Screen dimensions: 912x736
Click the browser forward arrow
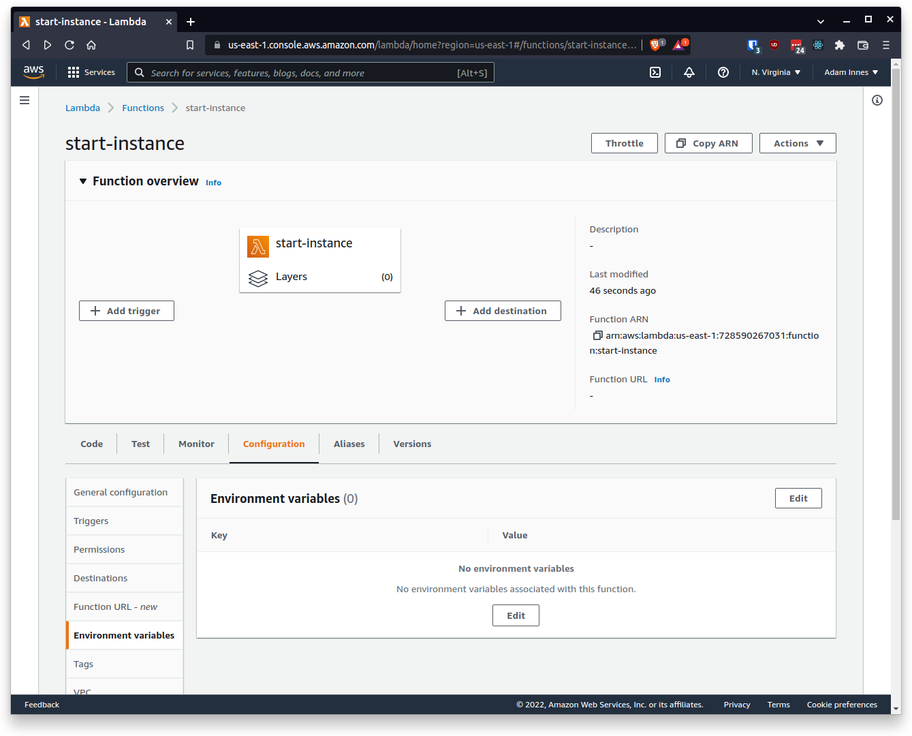(48, 45)
